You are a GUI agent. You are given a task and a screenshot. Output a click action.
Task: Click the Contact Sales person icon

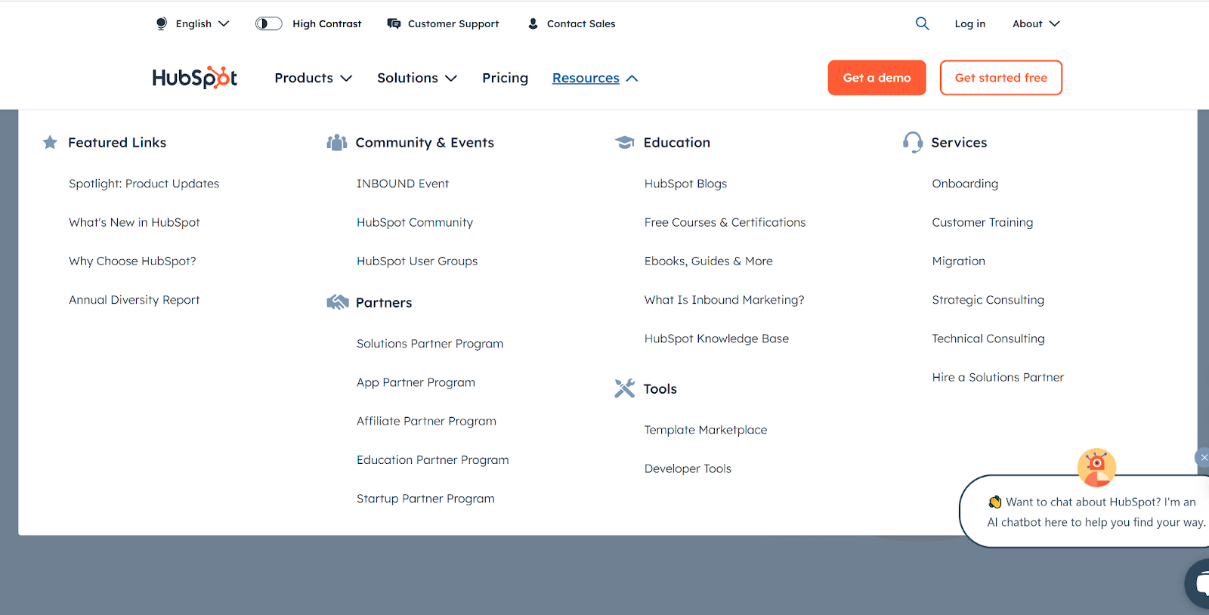pyautogui.click(x=533, y=23)
